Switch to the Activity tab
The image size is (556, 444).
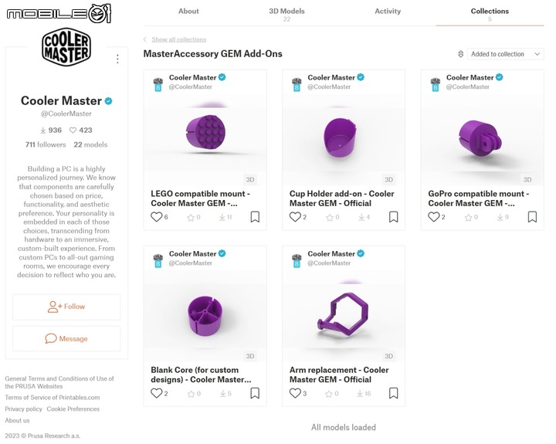(388, 11)
